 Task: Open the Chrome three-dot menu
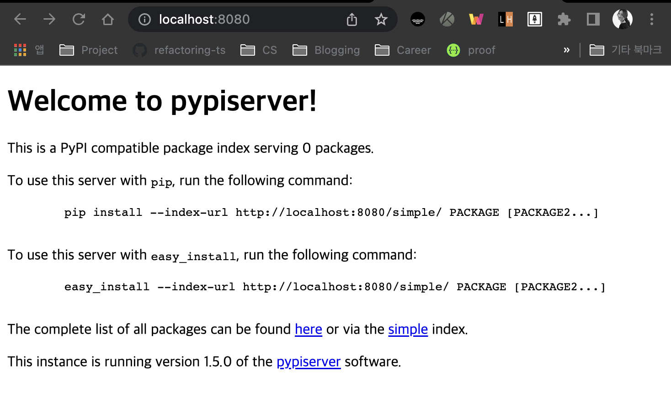coord(652,19)
